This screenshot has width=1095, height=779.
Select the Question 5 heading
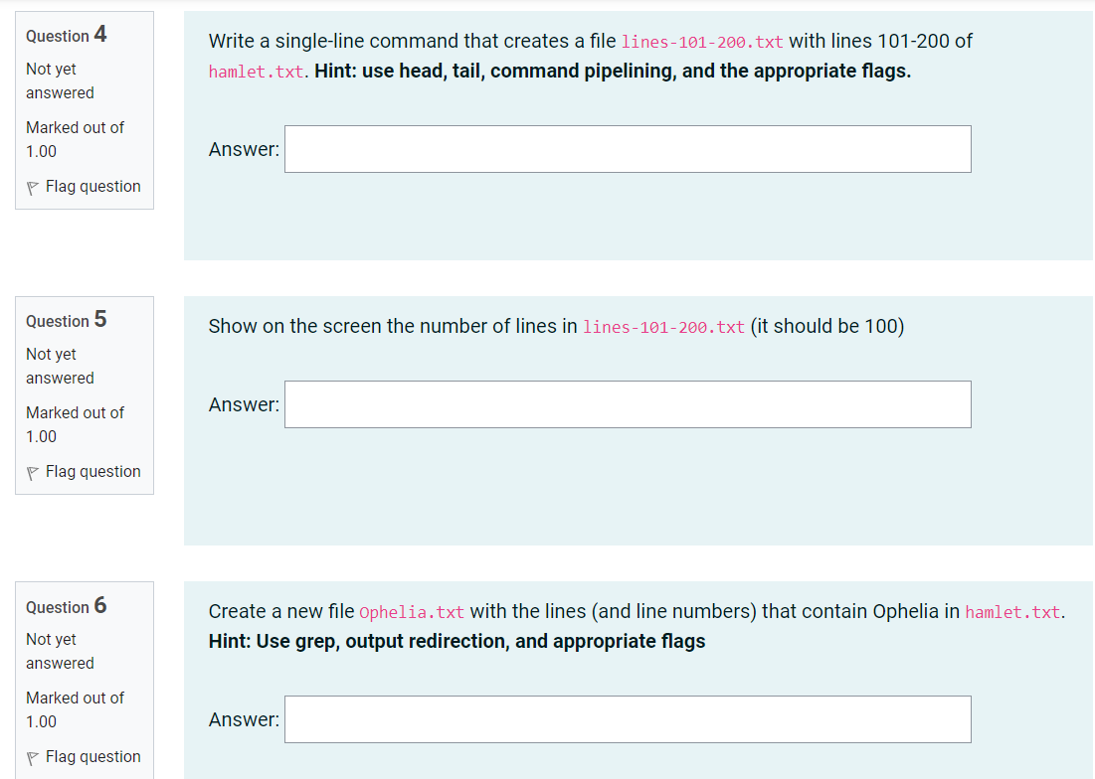point(66,320)
